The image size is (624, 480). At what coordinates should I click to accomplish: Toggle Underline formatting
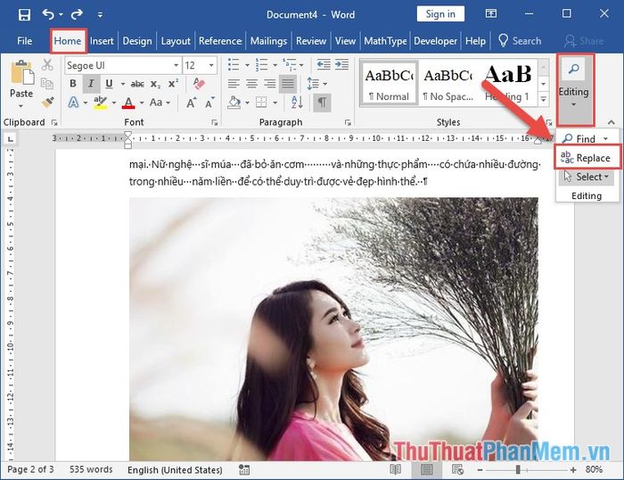pos(109,84)
